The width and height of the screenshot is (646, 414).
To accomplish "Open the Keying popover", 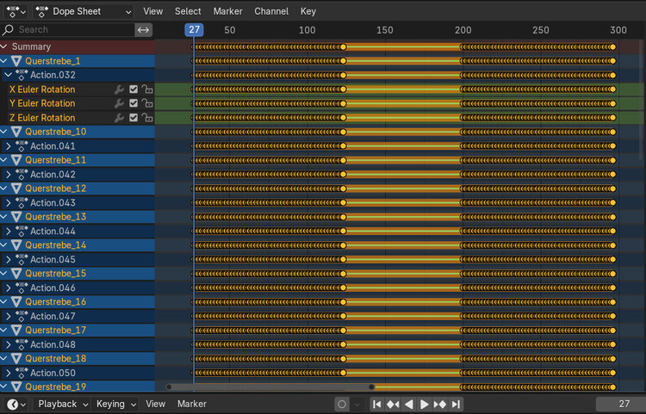I will click(115, 405).
